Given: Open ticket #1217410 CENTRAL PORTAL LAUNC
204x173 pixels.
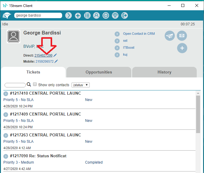Looking at the screenshot, I should [x=45, y=93].
